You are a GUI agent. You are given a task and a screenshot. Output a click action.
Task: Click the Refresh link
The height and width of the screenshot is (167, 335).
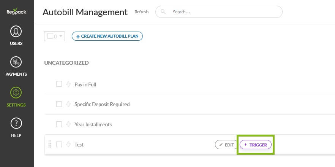[x=141, y=12]
